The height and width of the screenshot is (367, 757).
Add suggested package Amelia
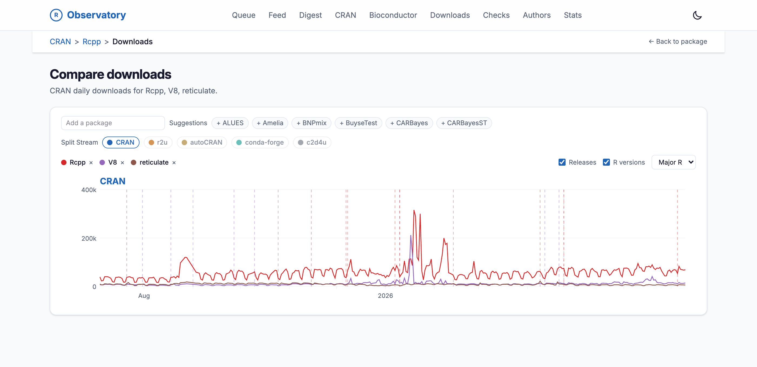(270, 123)
